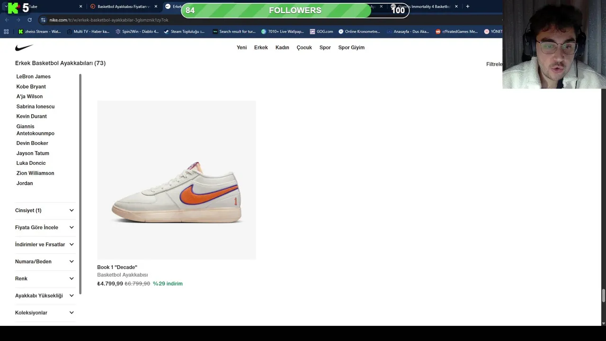The width and height of the screenshot is (606, 341).
Task: Open the Spor menu
Action: (325, 47)
